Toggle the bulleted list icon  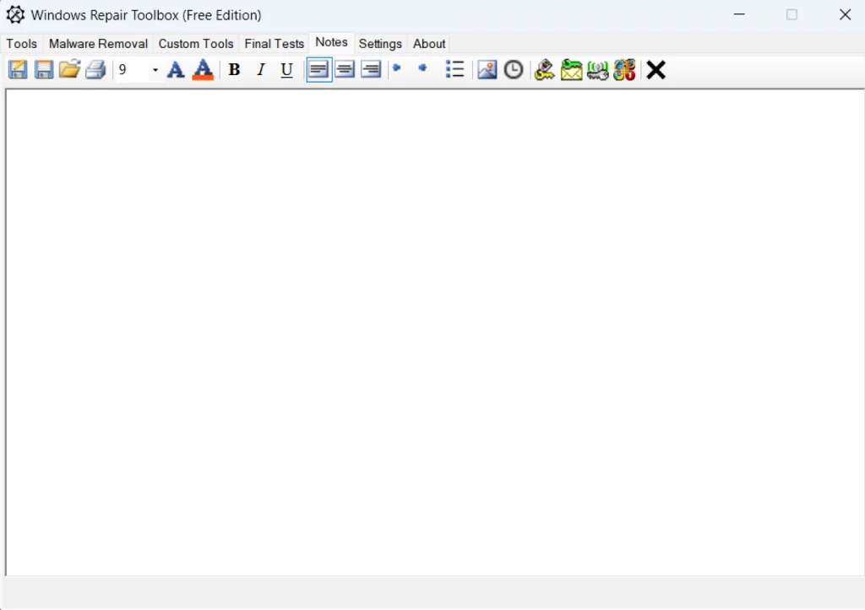tap(455, 70)
